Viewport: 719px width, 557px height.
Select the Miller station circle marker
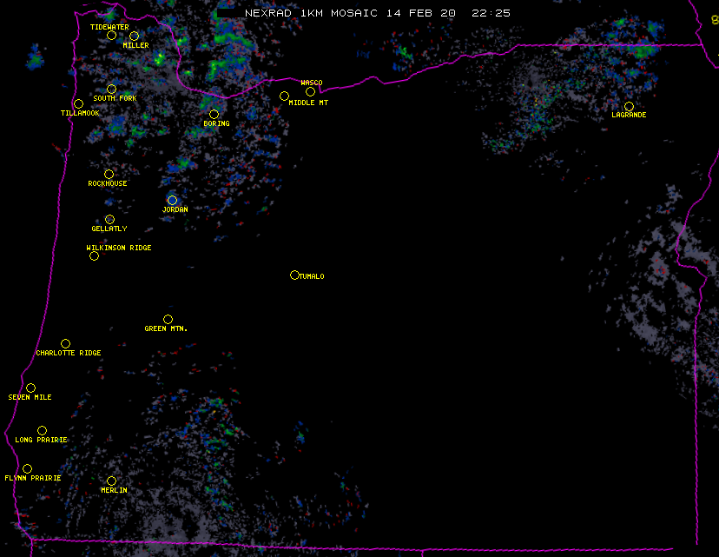click(134, 36)
